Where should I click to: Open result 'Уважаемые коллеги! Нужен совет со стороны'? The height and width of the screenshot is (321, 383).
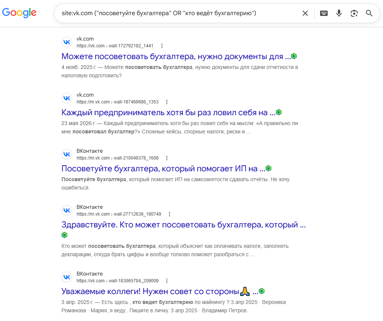(x=160, y=291)
